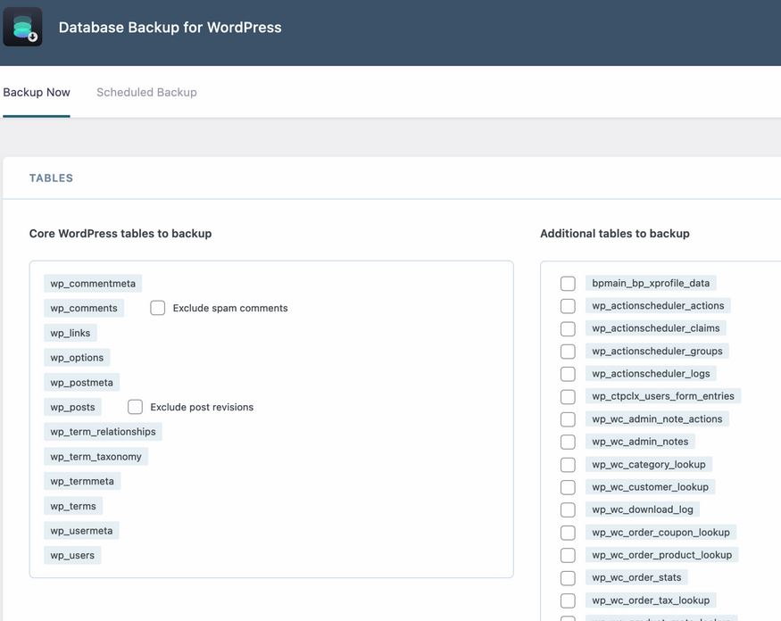781x621 pixels.
Task: Click the wp_actionscheduler_claims label text
Action: (655, 328)
